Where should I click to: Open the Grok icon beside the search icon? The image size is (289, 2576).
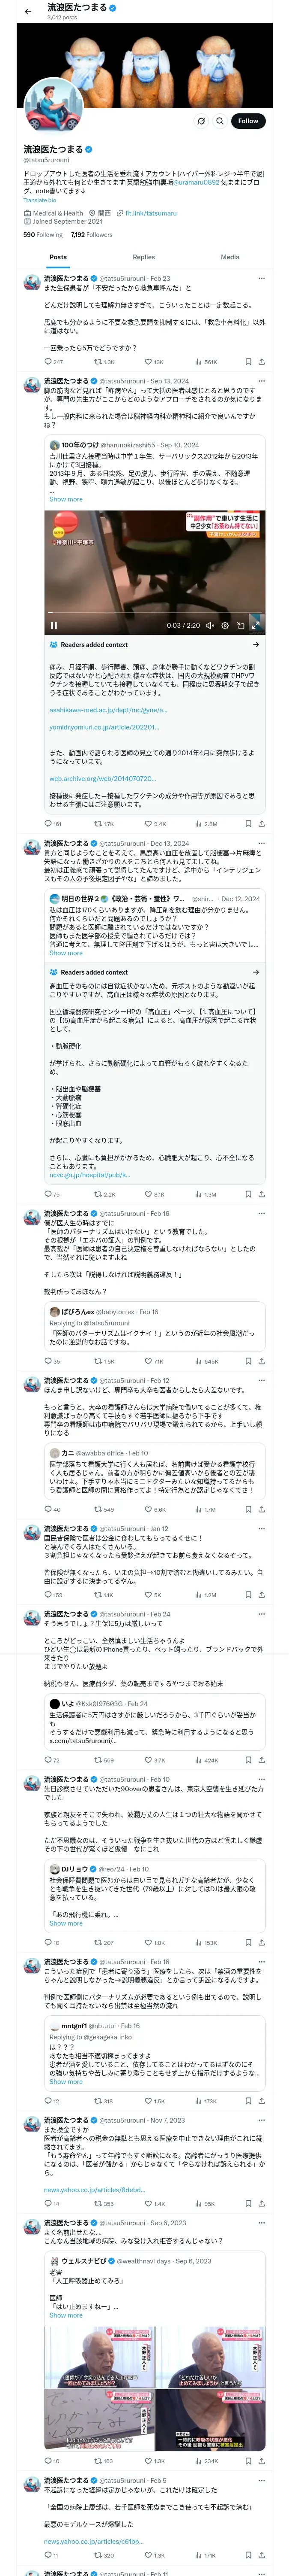201,121
